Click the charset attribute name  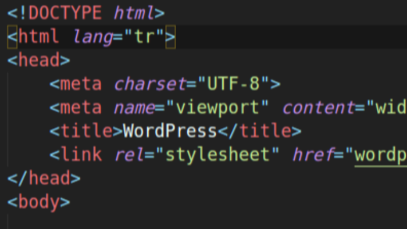tap(150, 84)
